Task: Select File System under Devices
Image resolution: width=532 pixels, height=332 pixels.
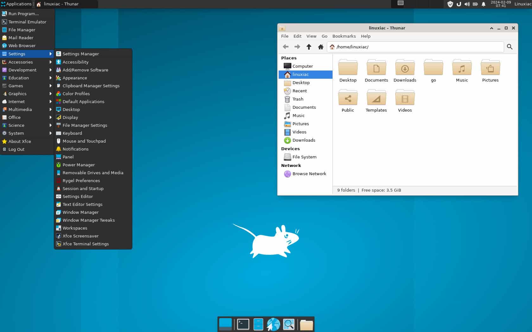Action: coord(304,157)
